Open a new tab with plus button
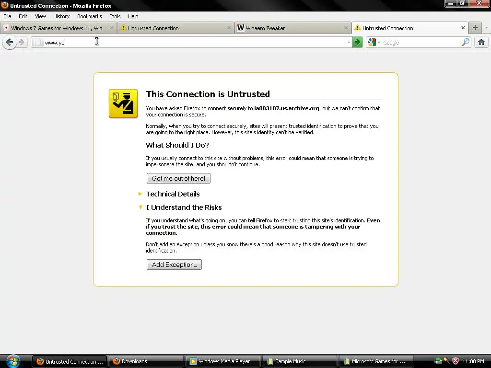 click(x=475, y=28)
